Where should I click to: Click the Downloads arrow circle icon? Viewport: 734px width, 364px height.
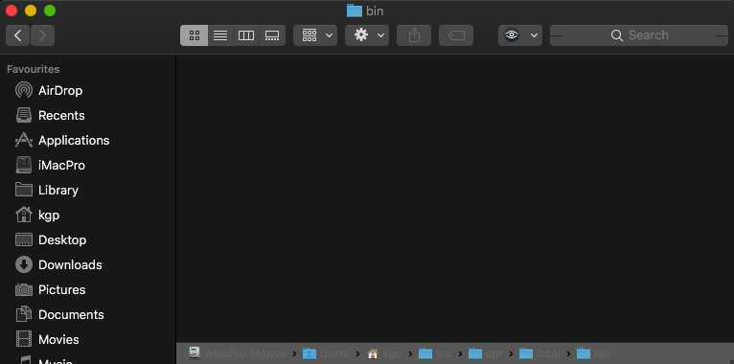pos(24,264)
